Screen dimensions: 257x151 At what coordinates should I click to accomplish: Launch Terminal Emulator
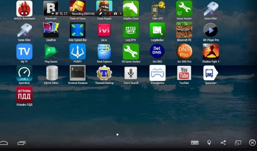tap(77, 73)
